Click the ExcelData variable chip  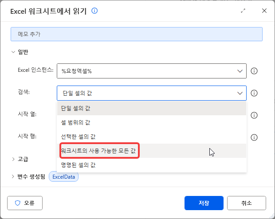pos(64,177)
